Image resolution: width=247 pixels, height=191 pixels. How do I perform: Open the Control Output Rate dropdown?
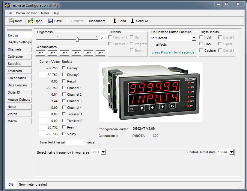coord(231,152)
